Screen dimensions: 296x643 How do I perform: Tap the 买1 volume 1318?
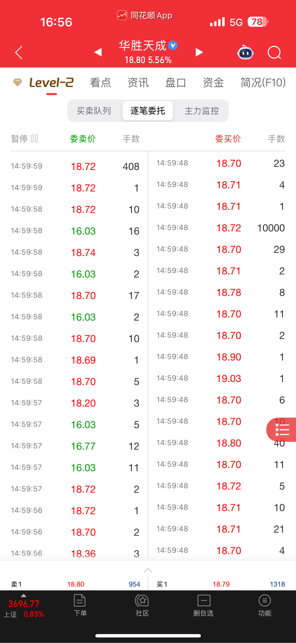click(x=277, y=584)
